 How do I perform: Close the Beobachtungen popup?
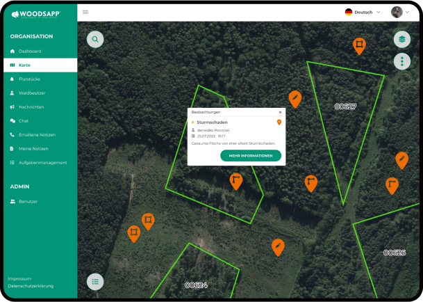coord(280,112)
